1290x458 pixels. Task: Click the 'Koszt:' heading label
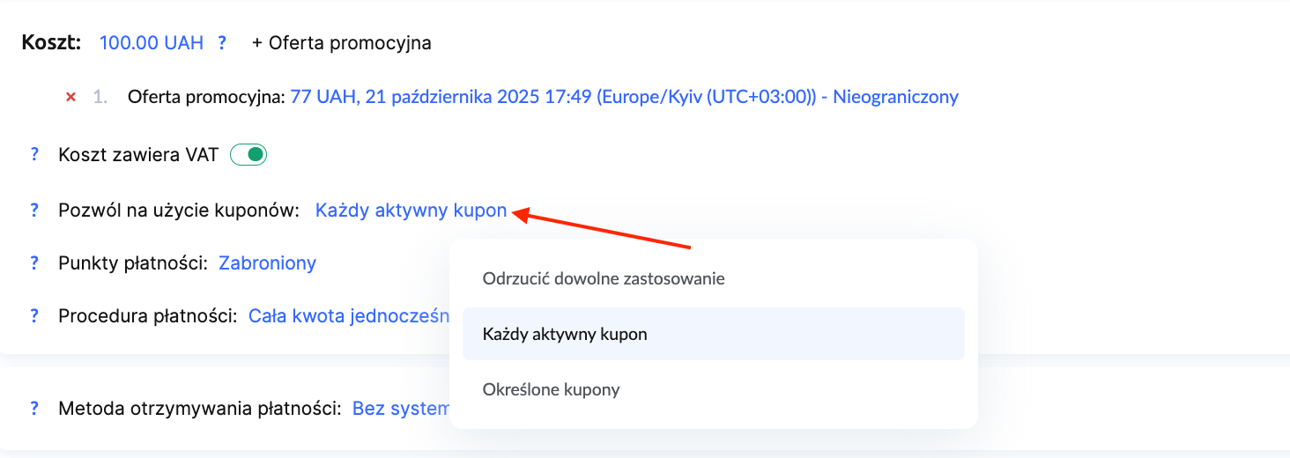(x=52, y=42)
